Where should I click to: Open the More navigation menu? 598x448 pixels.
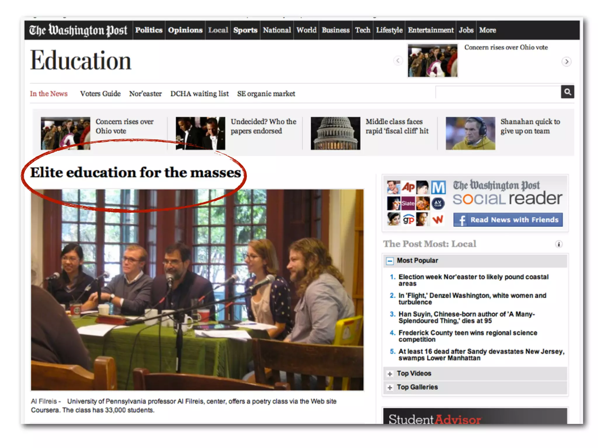point(487,30)
